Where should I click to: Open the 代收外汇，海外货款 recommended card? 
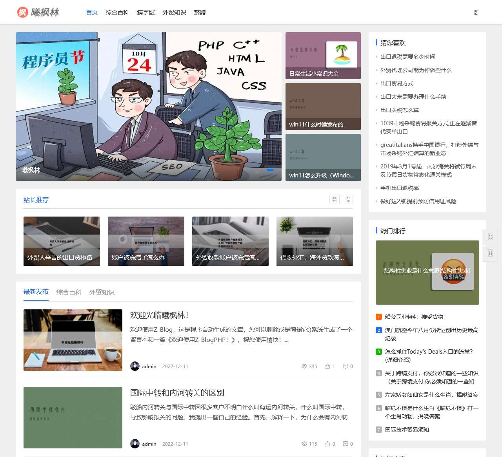[x=315, y=241]
